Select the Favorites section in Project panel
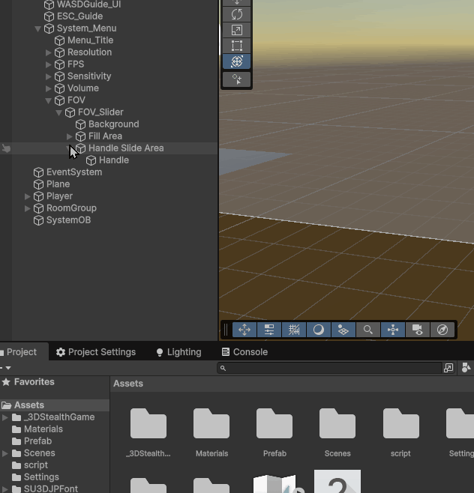The image size is (474, 493). click(x=34, y=382)
